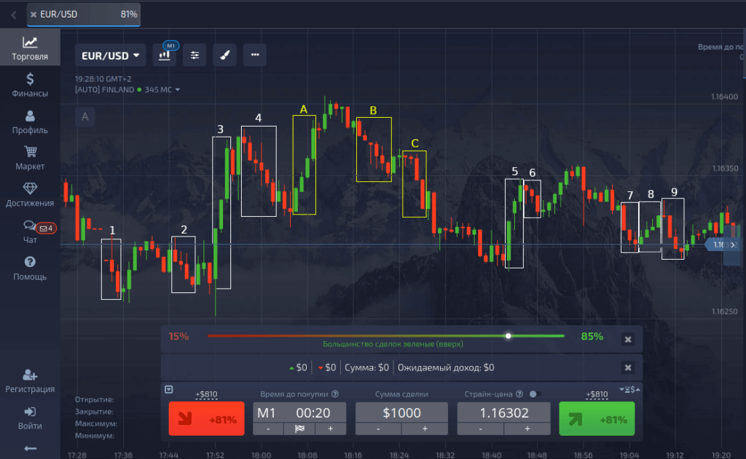
Task: Open Чат with 4 unread messages
Action: point(30,231)
